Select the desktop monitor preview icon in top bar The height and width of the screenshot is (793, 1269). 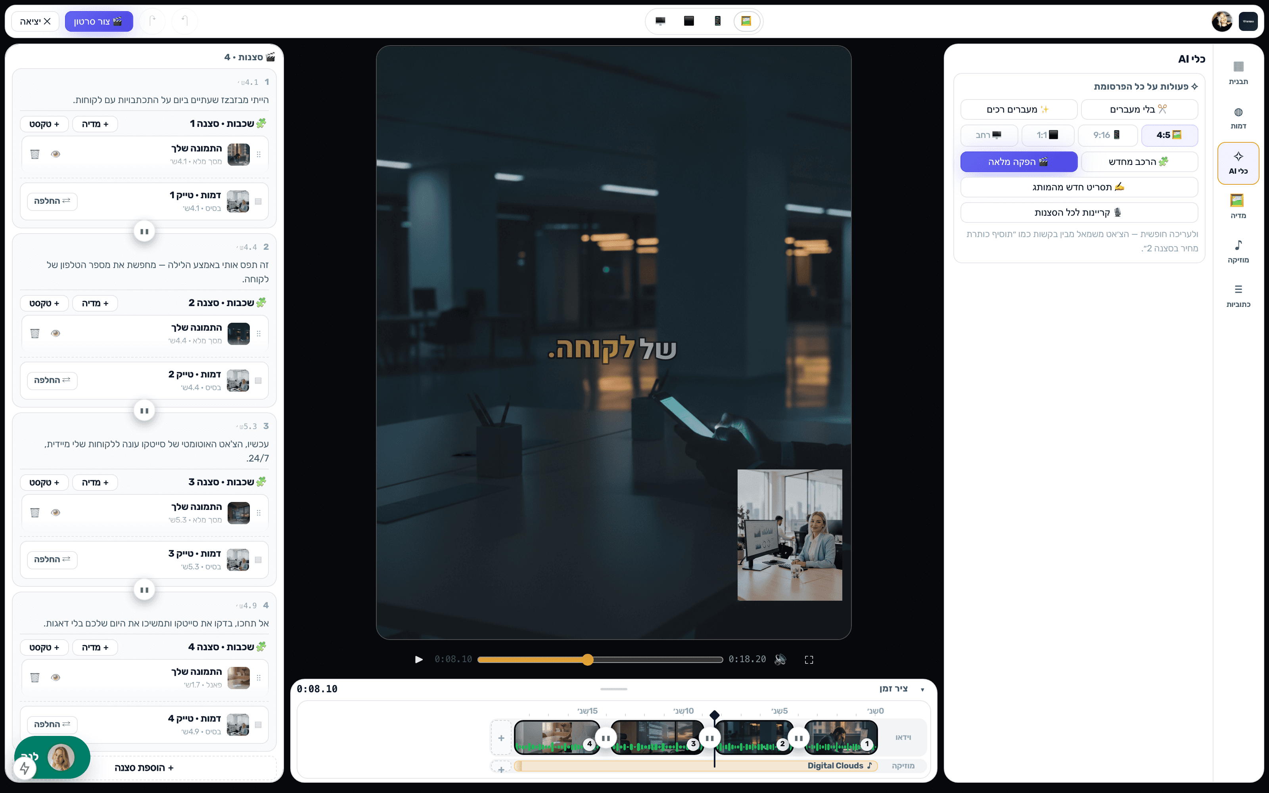660,21
